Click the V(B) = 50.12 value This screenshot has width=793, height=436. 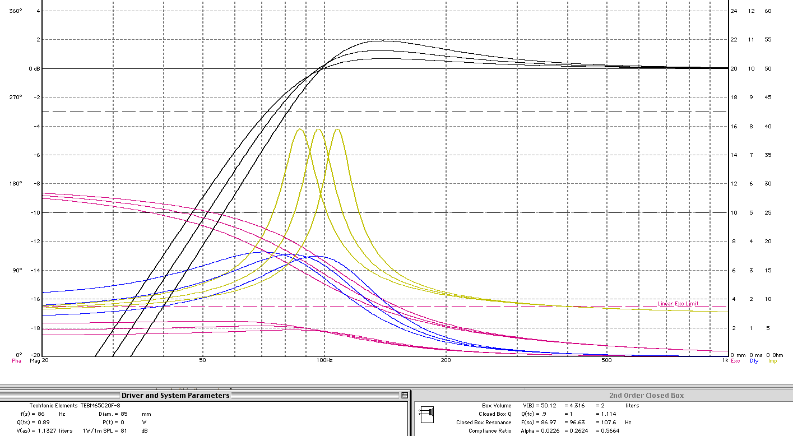click(x=541, y=406)
